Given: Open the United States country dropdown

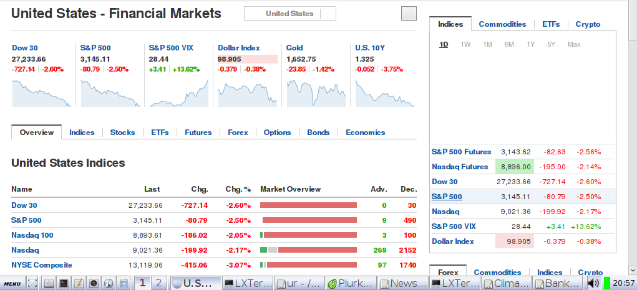Looking at the screenshot, I should (x=290, y=13).
